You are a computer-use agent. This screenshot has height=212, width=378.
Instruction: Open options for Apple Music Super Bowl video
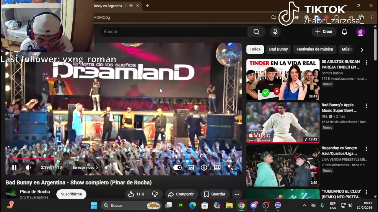(x=366, y=106)
